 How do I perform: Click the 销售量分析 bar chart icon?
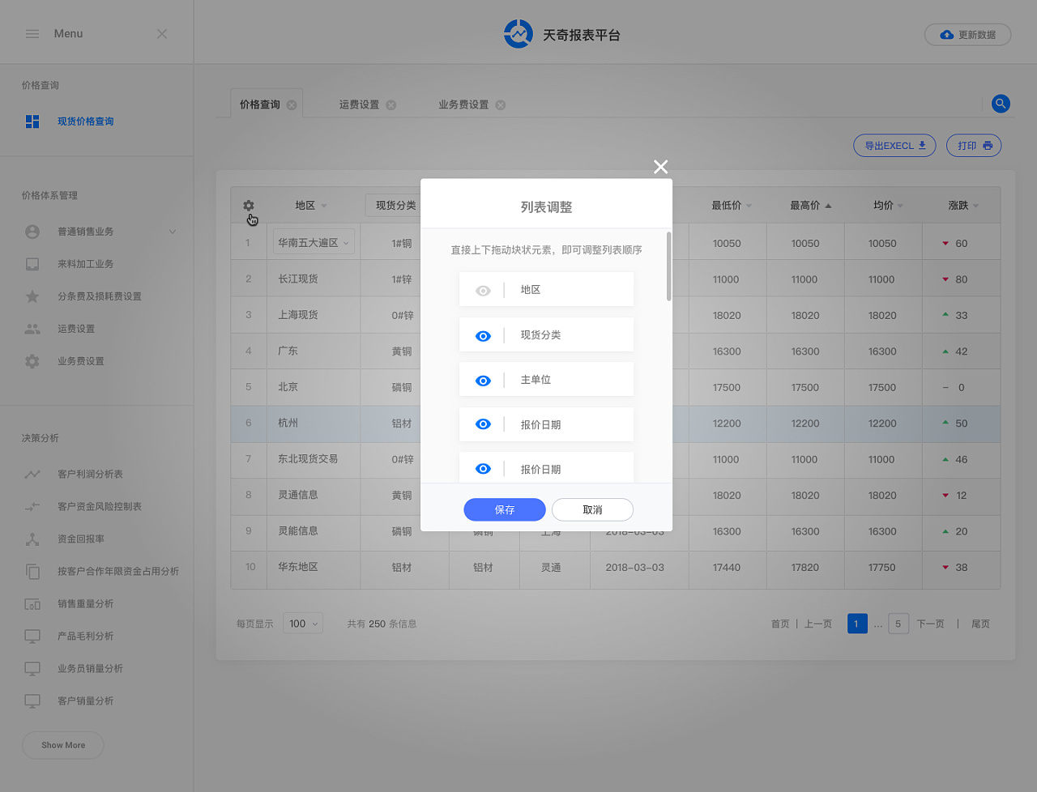(32, 603)
